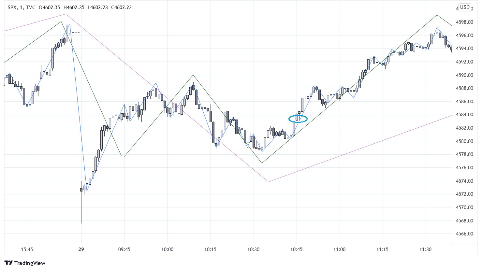Click the 4588.00 price axis label

pos(465,88)
